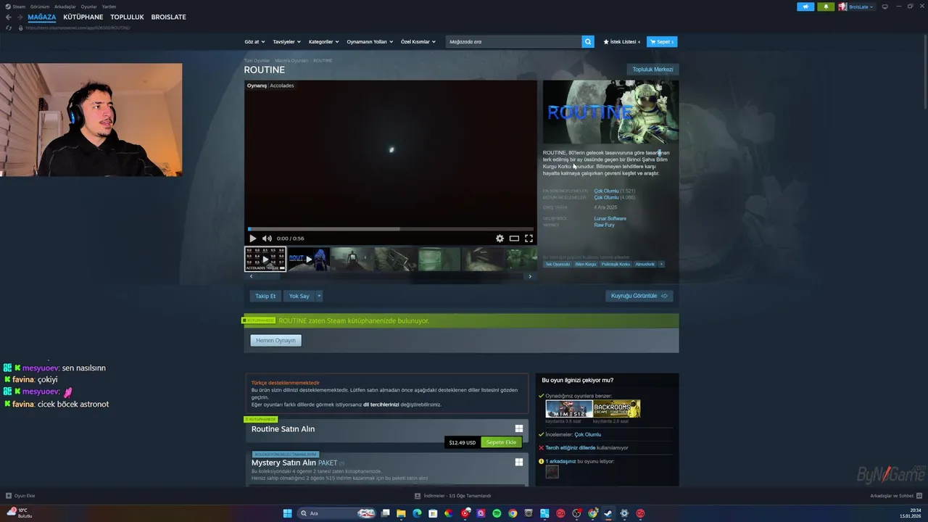Expand the arrow next to Yok Say

coord(319,296)
